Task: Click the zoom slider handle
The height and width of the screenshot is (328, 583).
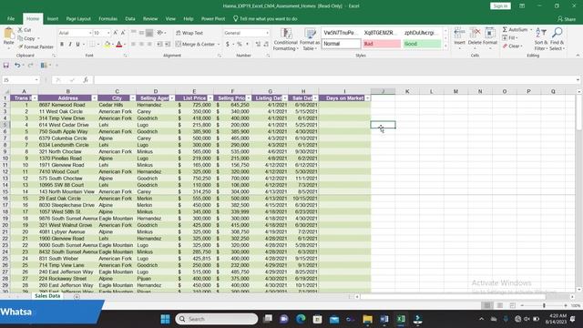Action: pos(544,305)
